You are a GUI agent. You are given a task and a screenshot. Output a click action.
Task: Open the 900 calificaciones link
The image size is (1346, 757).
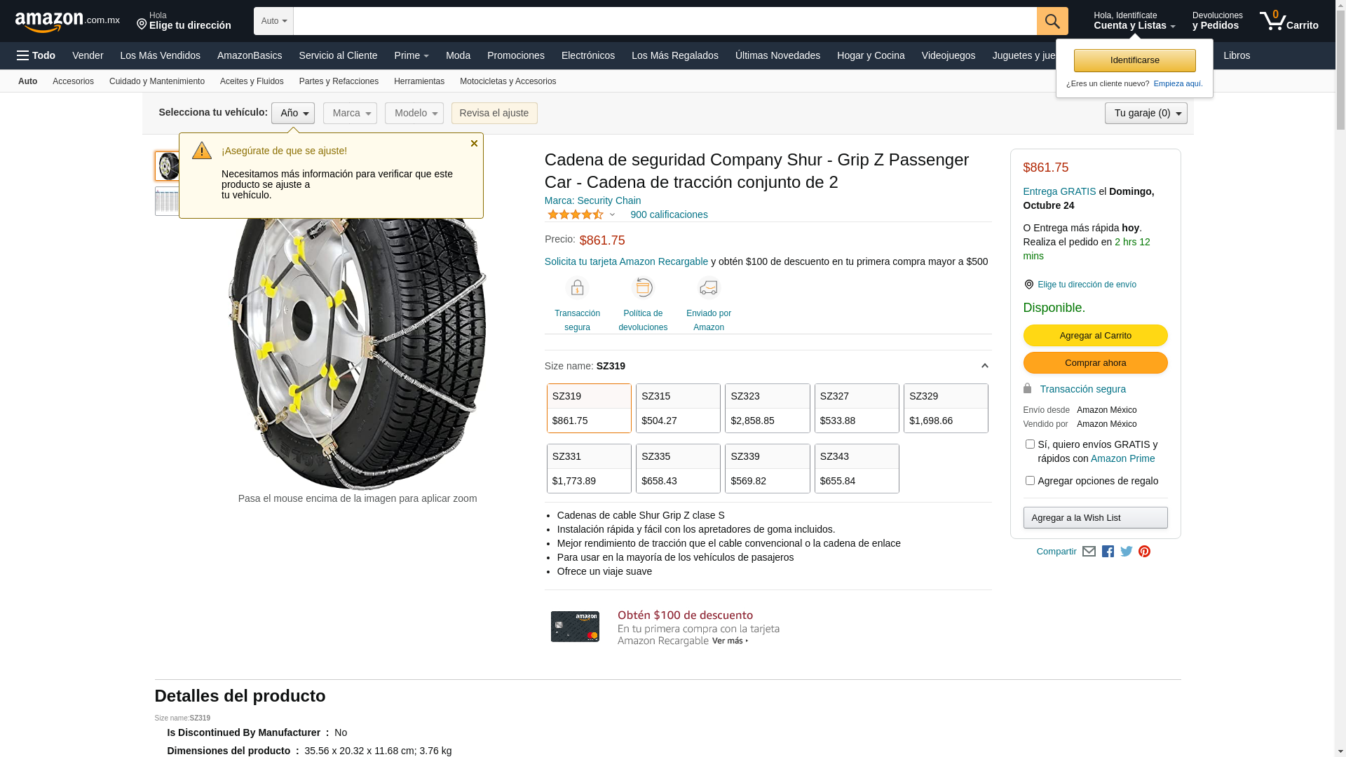coord(669,215)
